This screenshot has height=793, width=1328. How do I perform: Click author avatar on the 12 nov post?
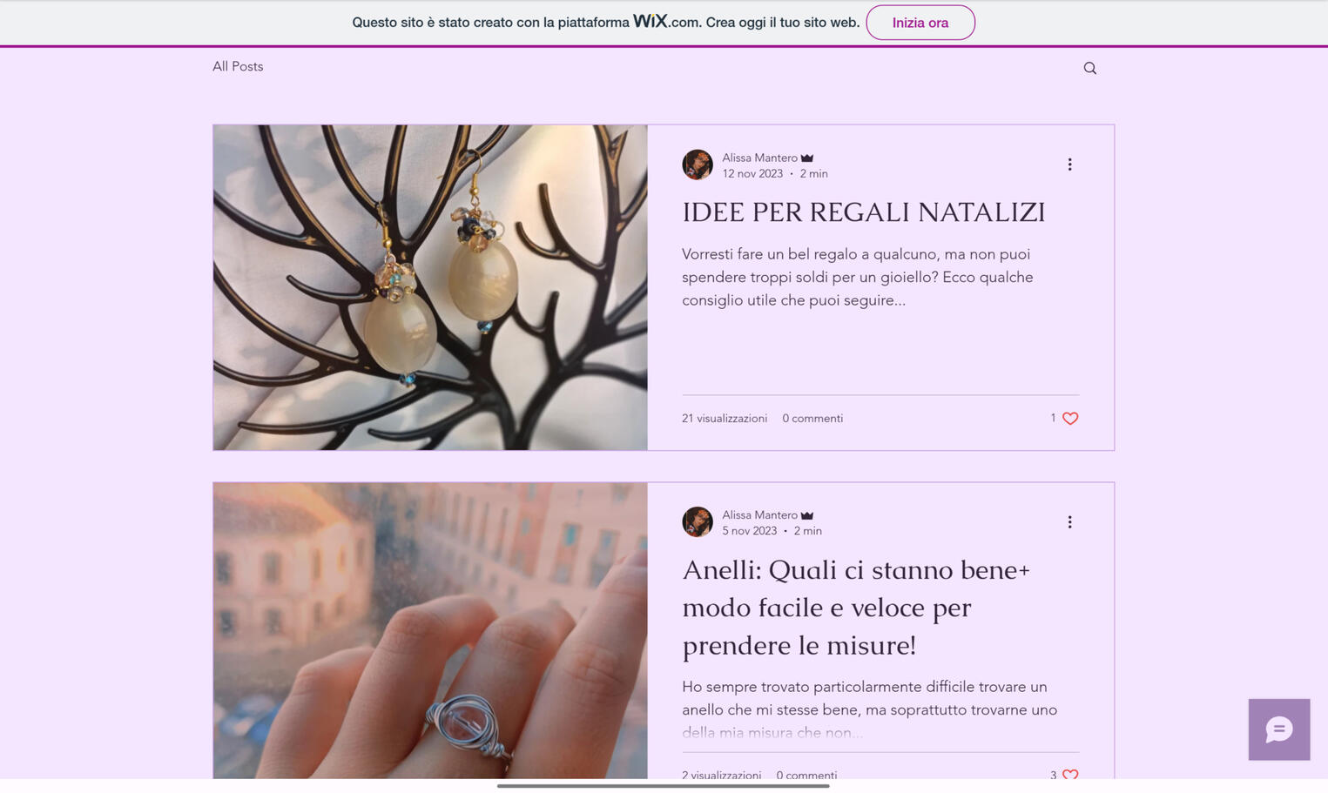click(x=697, y=165)
